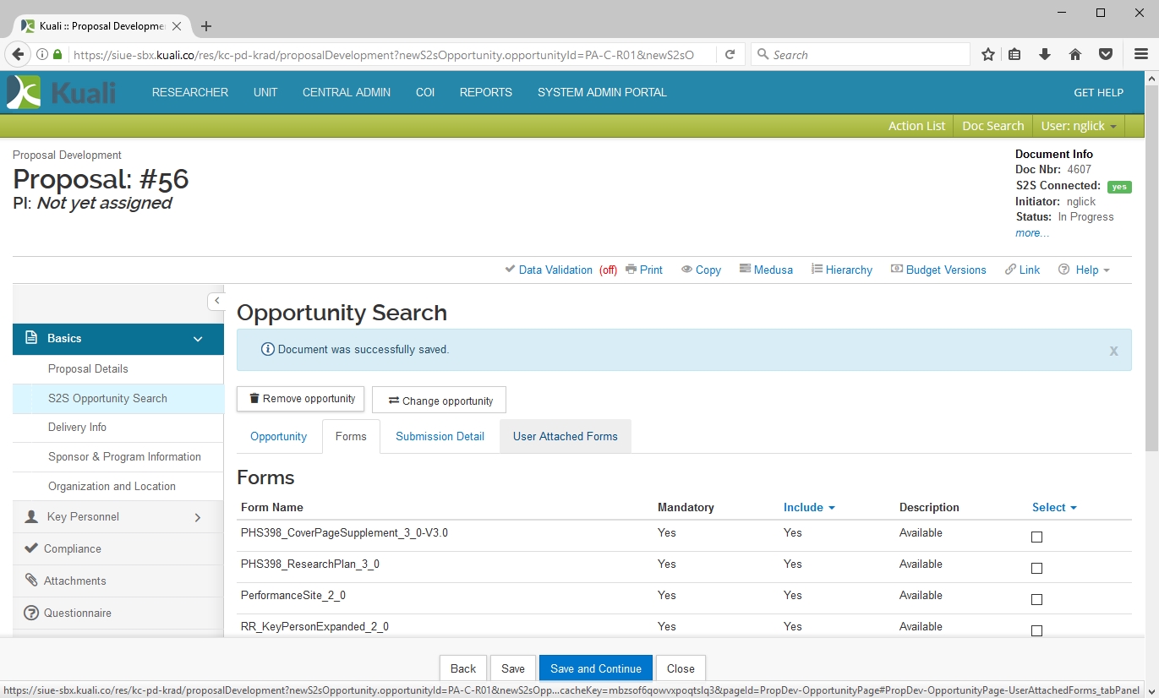Click the Kuali logo in header
This screenshot has height=698, width=1159.
pos(61,92)
